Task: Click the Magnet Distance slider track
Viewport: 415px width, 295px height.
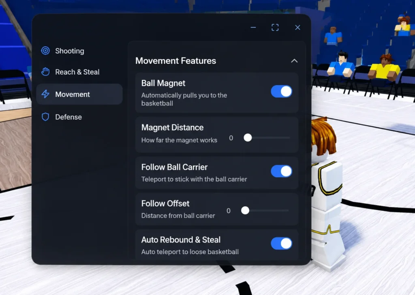Action: point(267,137)
